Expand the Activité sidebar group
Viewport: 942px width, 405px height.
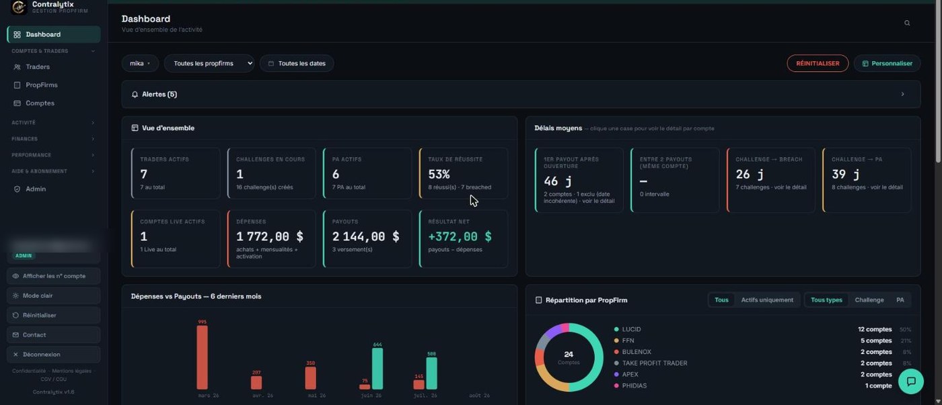tap(54, 123)
